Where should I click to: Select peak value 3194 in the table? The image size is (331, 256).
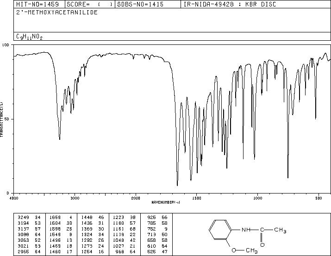tap(23, 223)
